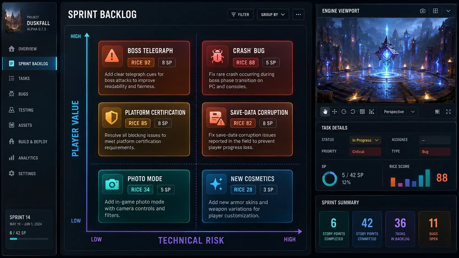Open the three-dot more options button
459x258 pixels.
click(298, 15)
